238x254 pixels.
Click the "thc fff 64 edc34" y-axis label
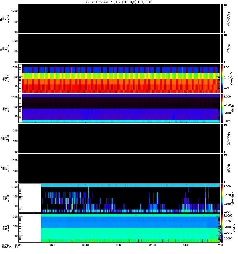[x=5, y=138]
